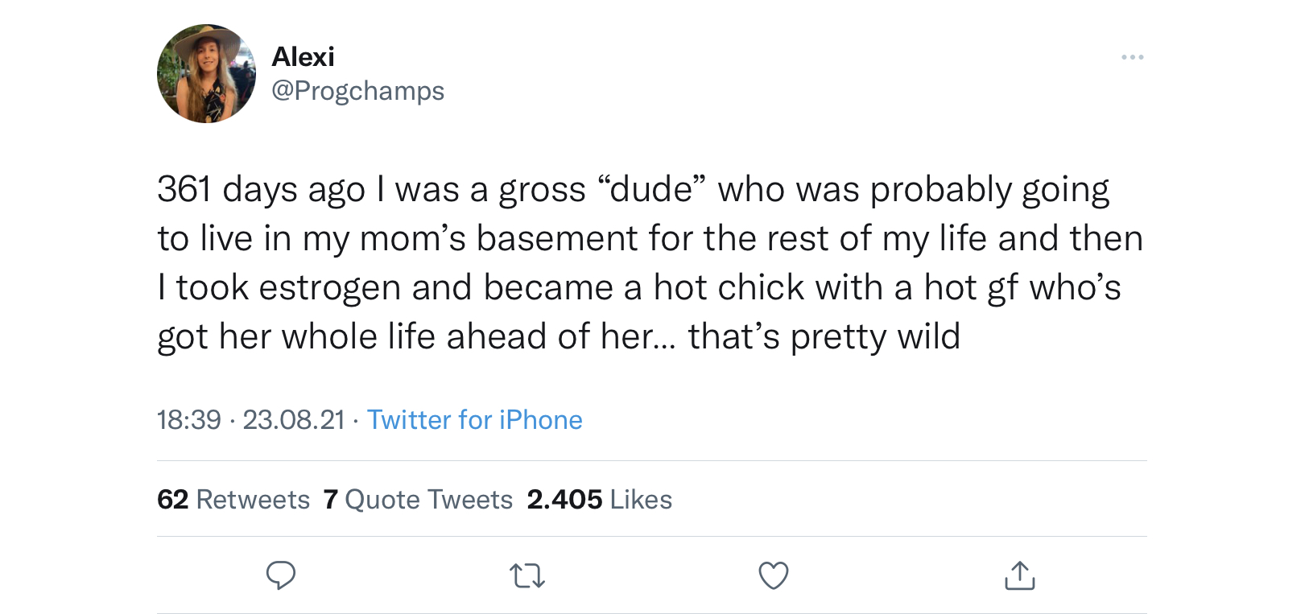The height and width of the screenshot is (614, 1305).
Task: Open the Twitter for iPhone link
Action: click(x=475, y=420)
